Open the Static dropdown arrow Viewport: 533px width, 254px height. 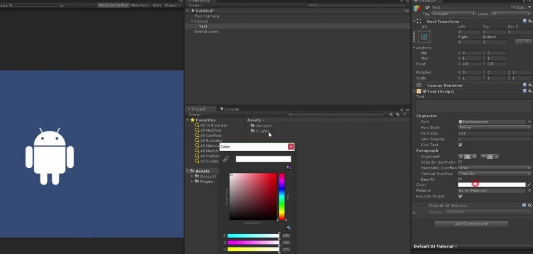(529, 7)
